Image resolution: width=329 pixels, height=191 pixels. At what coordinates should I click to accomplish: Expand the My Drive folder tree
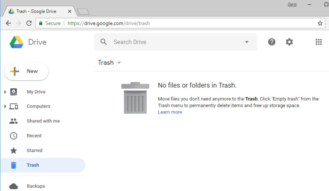tap(5, 92)
